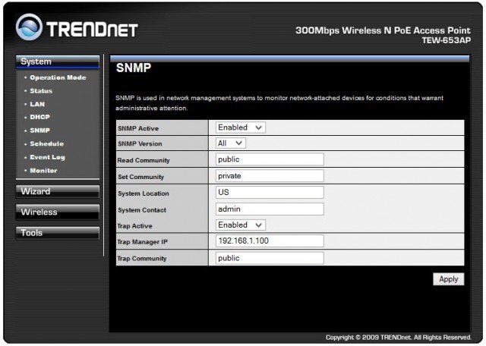Click the TRENDnet logo icon
Viewport: 486px width, 346px height.
(x=30, y=29)
